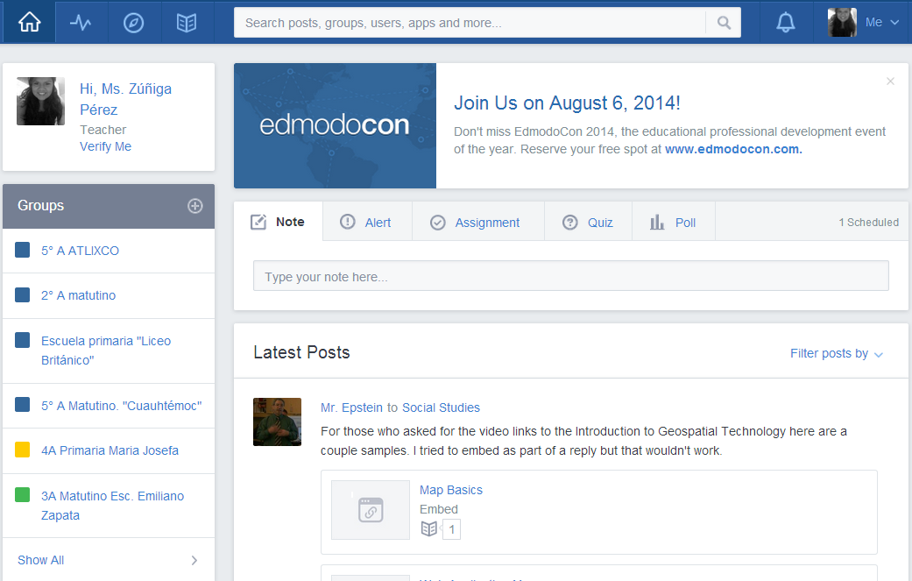Open the www.edmodocon.com link
This screenshot has width=912, height=581.
coord(733,149)
